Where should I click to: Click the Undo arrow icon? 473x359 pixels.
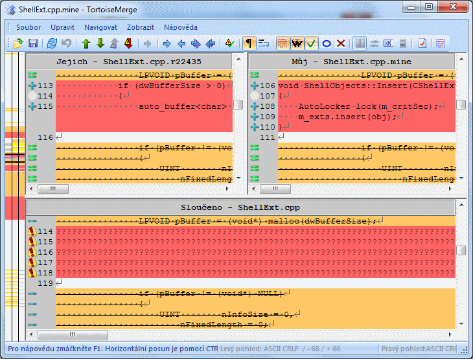(x=66, y=43)
